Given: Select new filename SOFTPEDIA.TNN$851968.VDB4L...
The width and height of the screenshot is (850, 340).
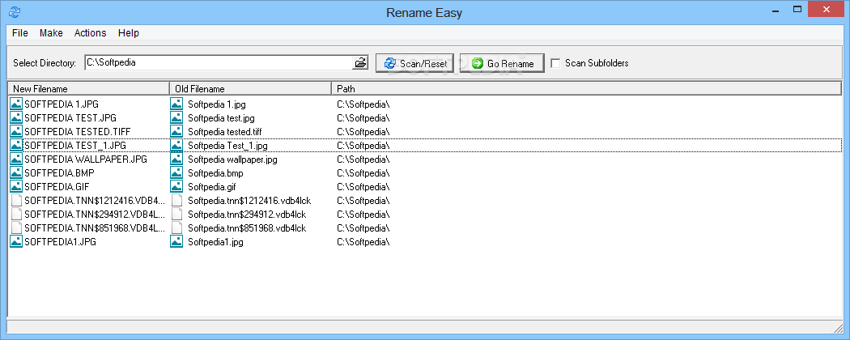Looking at the screenshot, I should (95, 228).
